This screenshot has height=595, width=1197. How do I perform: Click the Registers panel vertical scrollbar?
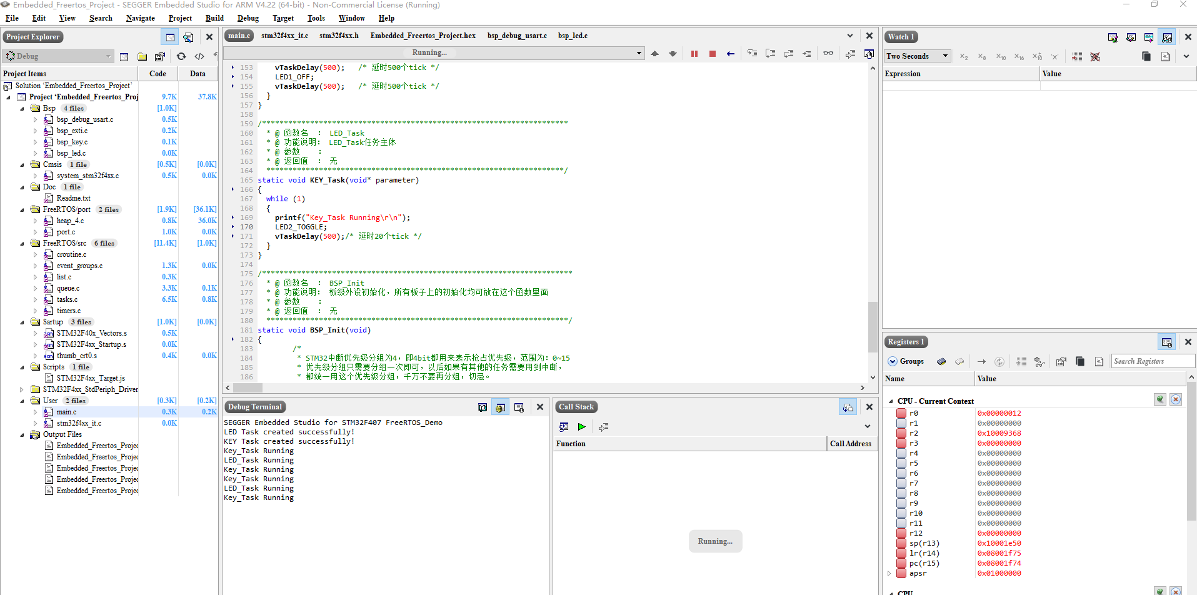[x=1191, y=450]
